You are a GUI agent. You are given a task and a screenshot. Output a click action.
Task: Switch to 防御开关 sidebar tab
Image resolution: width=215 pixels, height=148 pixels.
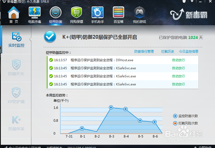(16, 68)
